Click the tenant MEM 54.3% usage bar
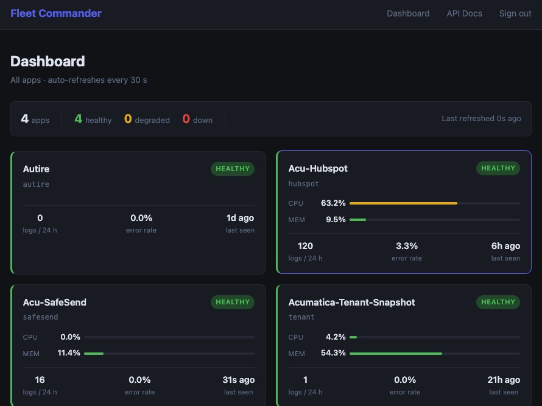This screenshot has width=542, height=406. click(x=434, y=354)
